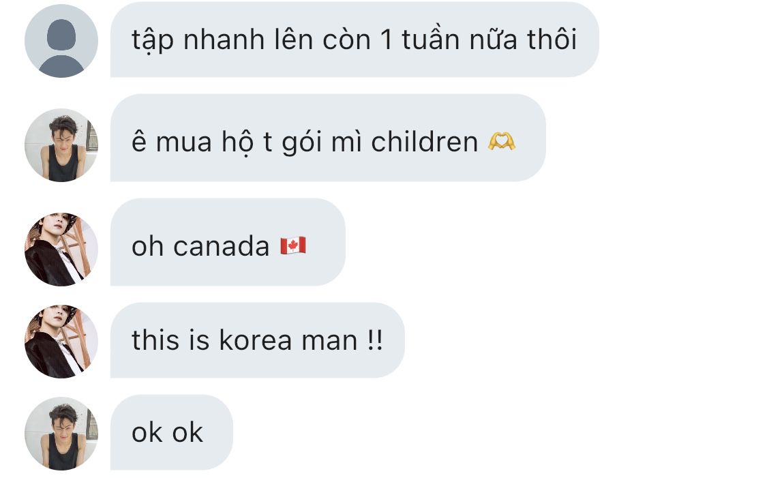Select the "ê mua hộ t gói mì" bubble

coord(328,138)
